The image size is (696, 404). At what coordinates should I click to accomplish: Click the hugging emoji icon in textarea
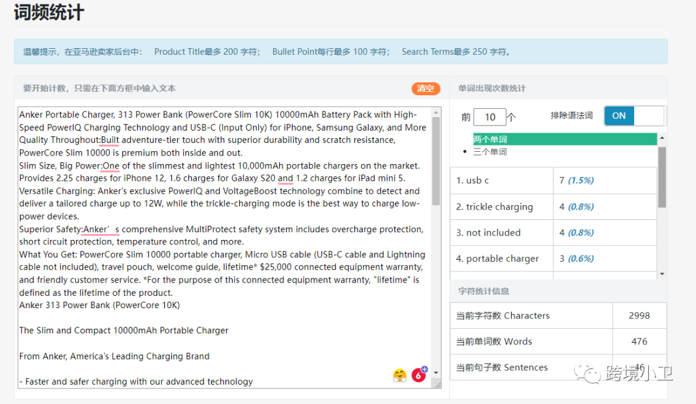tap(400, 375)
